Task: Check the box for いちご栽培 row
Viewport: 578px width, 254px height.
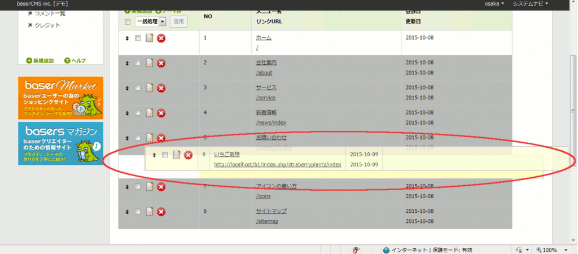Action: (x=165, y=155)
